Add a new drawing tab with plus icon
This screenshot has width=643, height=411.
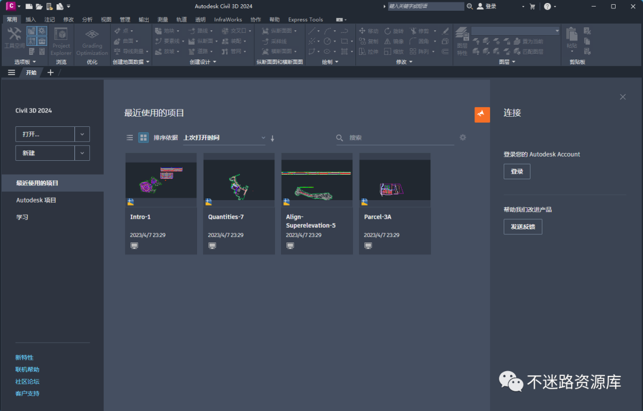coord(51,73)
